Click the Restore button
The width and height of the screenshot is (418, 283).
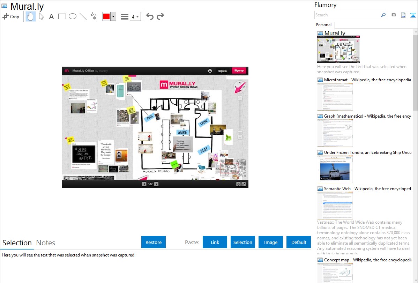click(x=154, y=242)
